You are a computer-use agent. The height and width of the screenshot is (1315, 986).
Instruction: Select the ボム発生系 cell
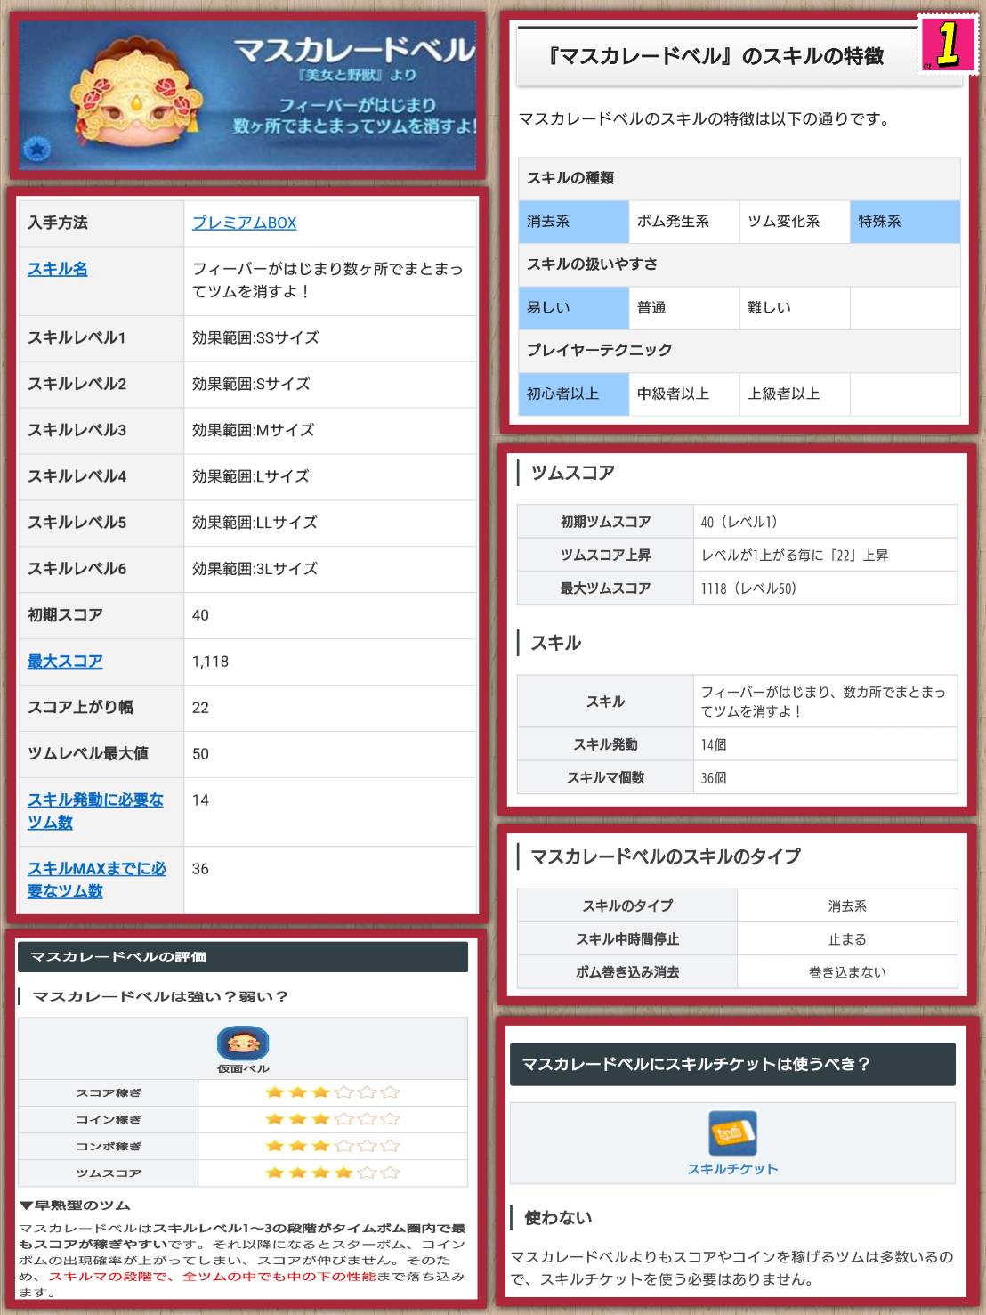pyautogui.click(x=683, y=222)
